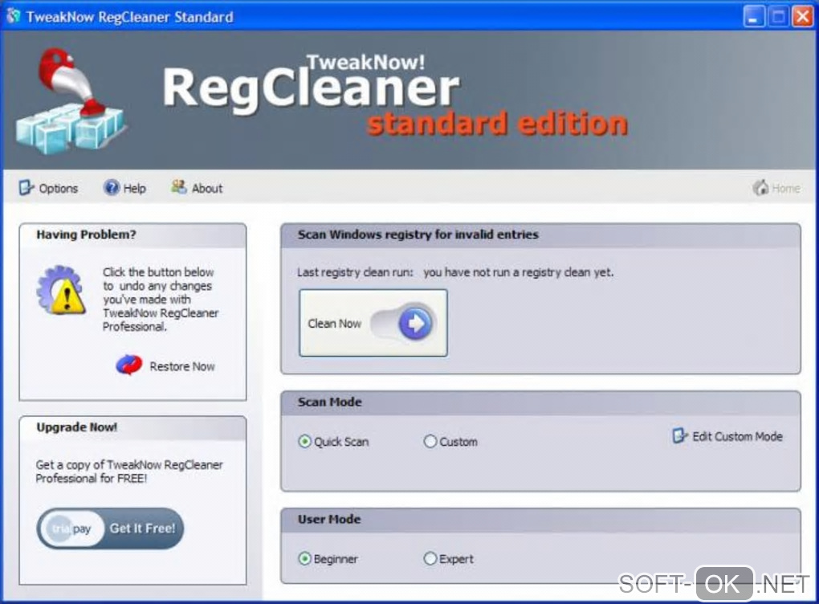Click the Edit Custom Mode icon
Image resolution: width=819 pixels, height=604 pixels.
click(x=679, y=436)
